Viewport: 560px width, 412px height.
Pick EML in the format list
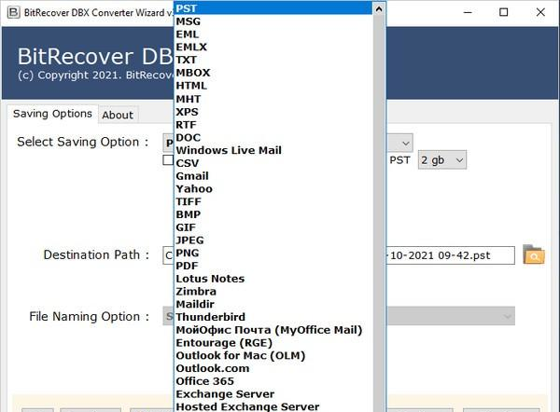[273, 34]
